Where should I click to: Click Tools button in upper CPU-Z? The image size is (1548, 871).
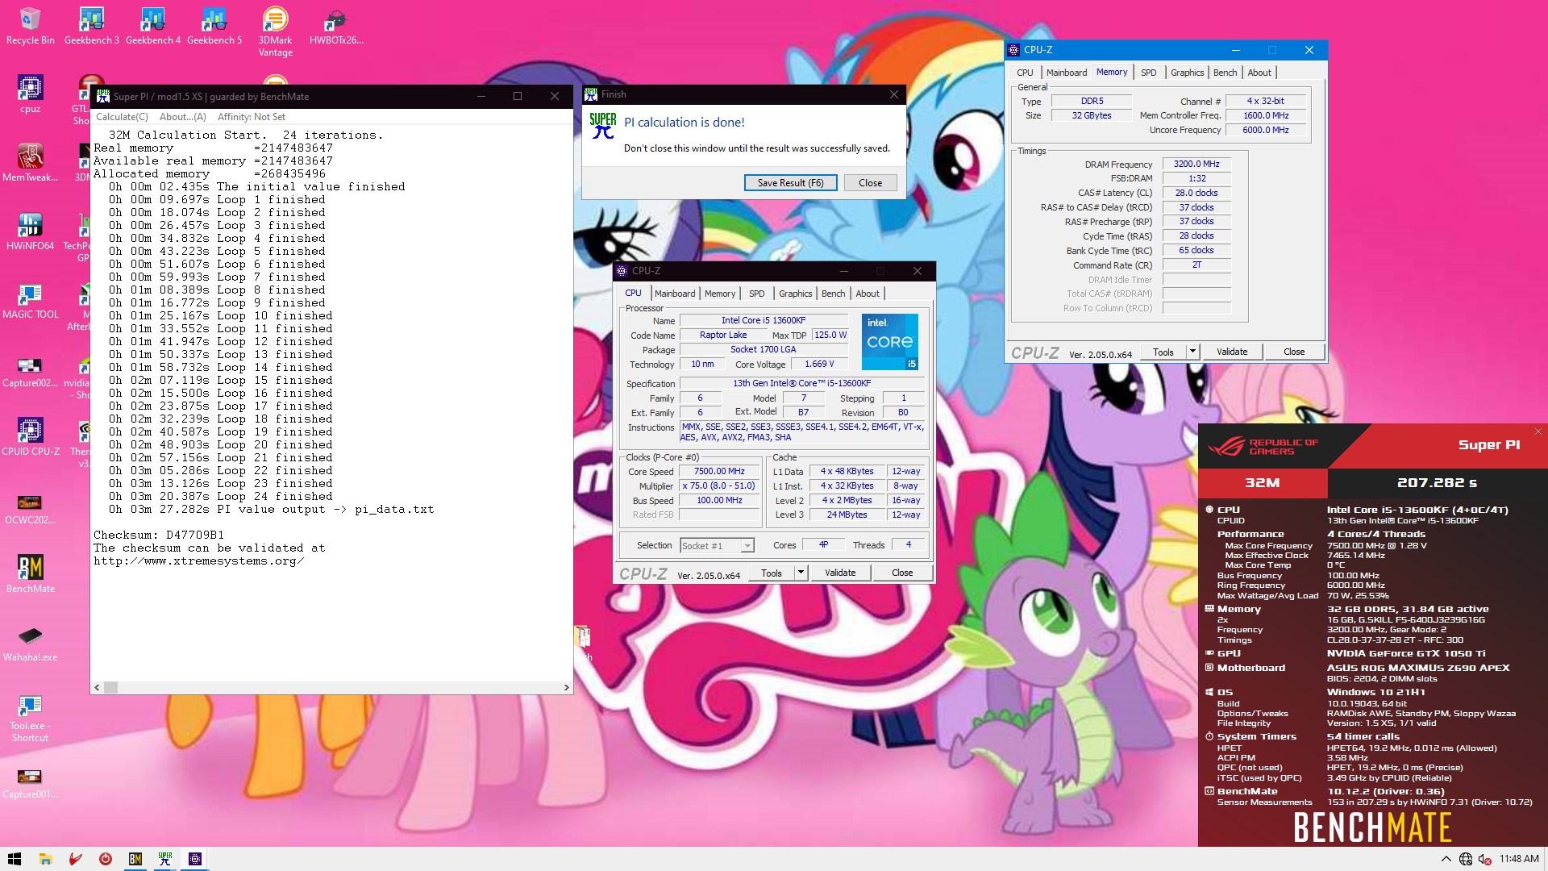coord(1163,352)
